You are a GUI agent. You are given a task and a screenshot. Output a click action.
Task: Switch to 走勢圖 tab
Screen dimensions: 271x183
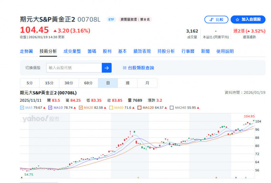coord(26,51)
